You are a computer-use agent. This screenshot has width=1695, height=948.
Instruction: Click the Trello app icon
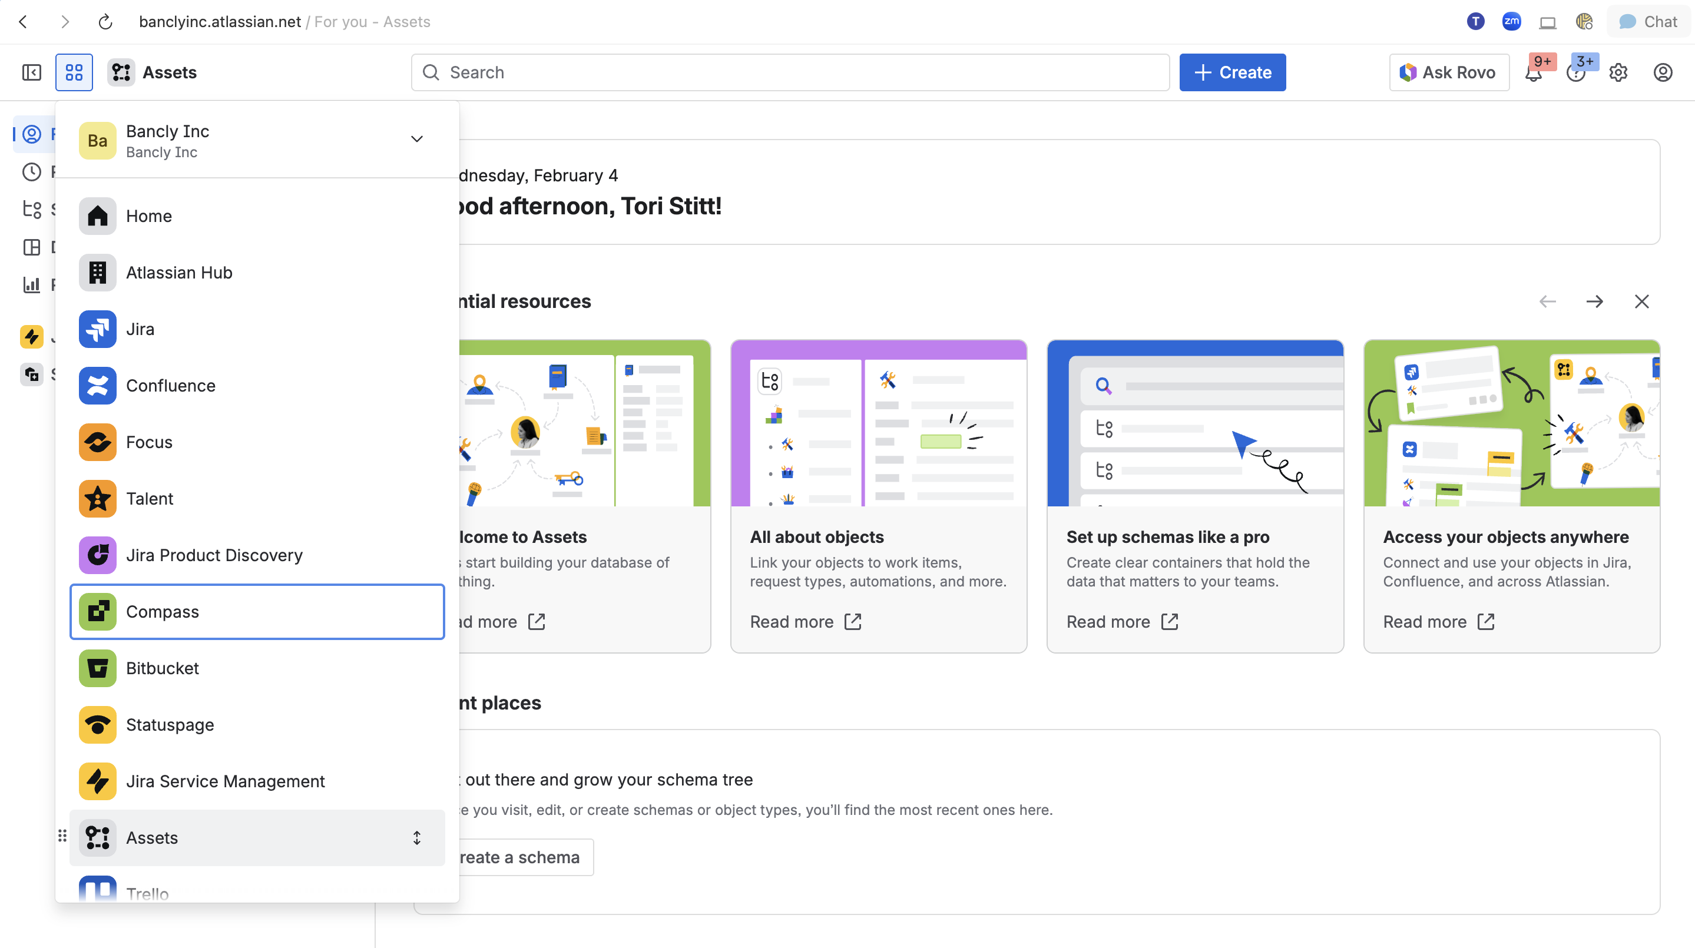[98, 890]
